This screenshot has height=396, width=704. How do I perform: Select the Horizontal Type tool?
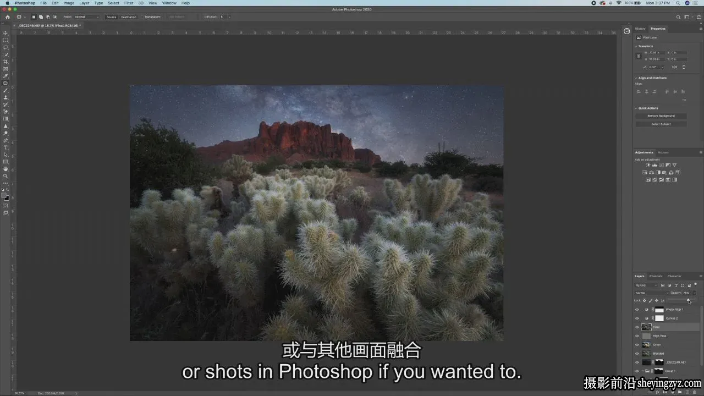tap(5, 147)
